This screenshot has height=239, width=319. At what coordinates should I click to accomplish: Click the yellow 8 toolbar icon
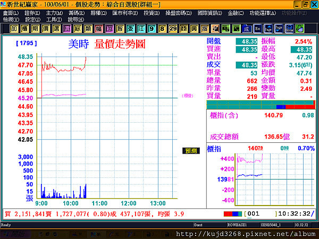pyautogui.click(x=162, y=29)
